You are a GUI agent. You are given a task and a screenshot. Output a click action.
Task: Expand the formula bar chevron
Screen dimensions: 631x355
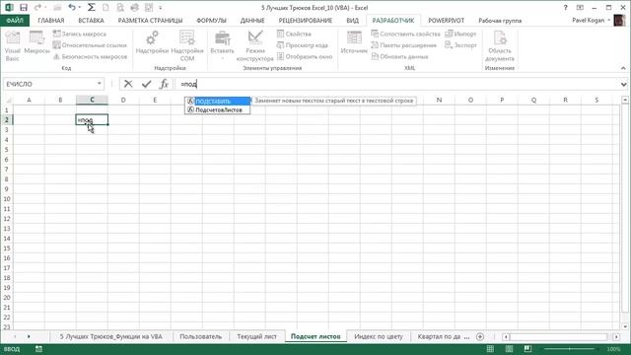[x=623, y=84]
